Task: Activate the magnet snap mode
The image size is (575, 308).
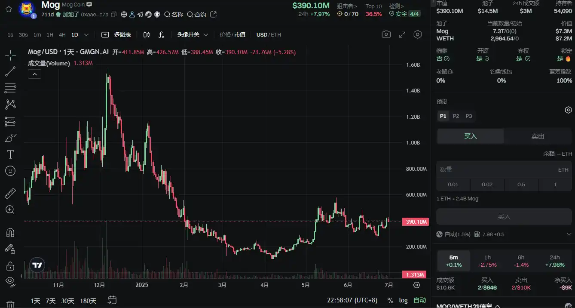Action: (10, 233)
